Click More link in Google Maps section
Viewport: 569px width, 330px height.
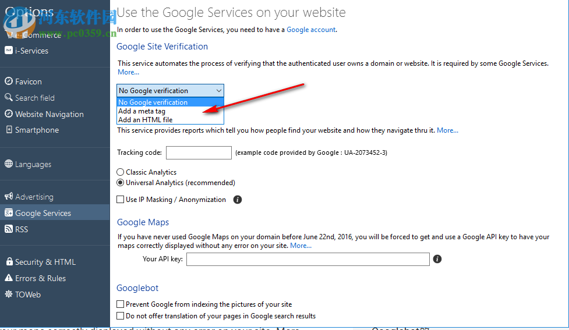(x=301, y=246)
